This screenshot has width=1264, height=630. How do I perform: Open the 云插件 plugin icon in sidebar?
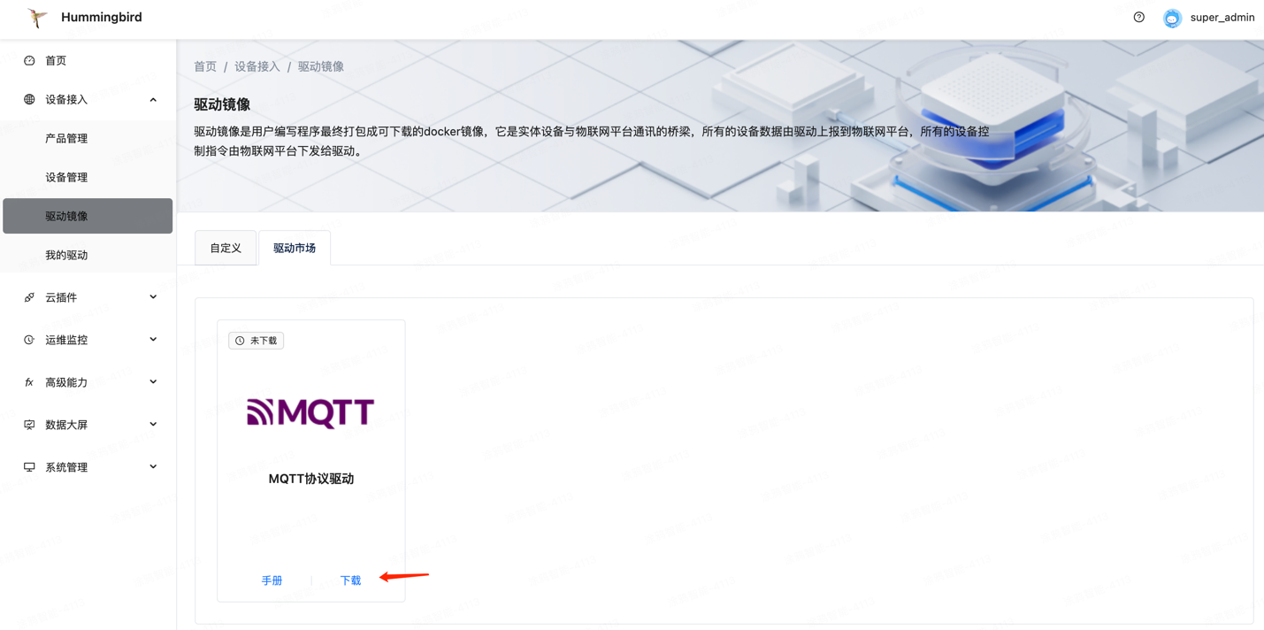(x=28, y=296)
